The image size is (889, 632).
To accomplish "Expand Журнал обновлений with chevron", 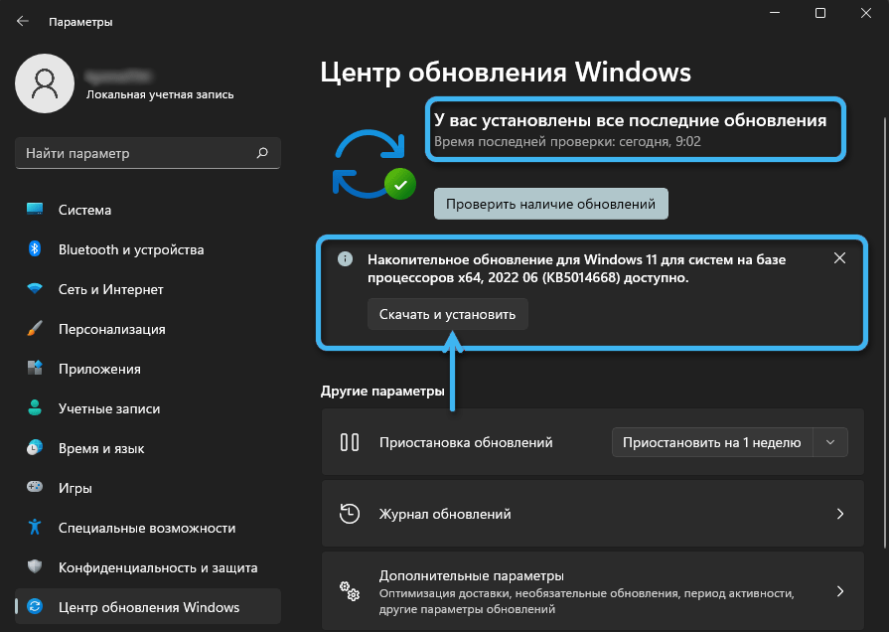I will click(839, 514).
